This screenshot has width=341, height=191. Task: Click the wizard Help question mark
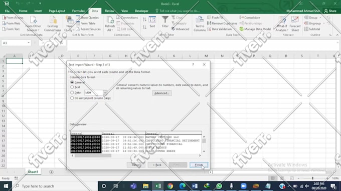193,64
